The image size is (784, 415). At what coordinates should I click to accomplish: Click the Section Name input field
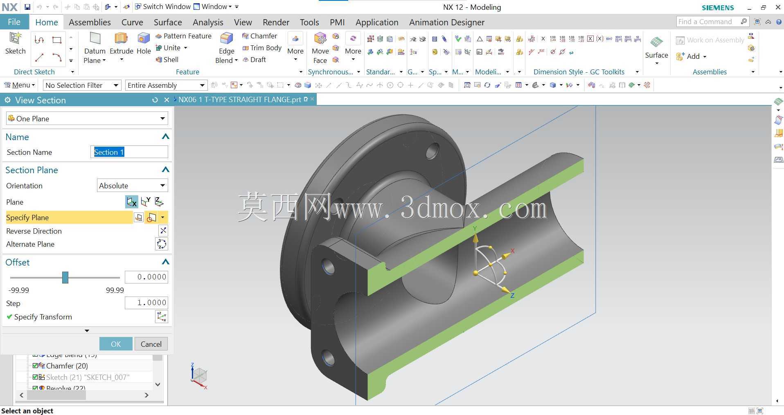[x=129, y=152]
